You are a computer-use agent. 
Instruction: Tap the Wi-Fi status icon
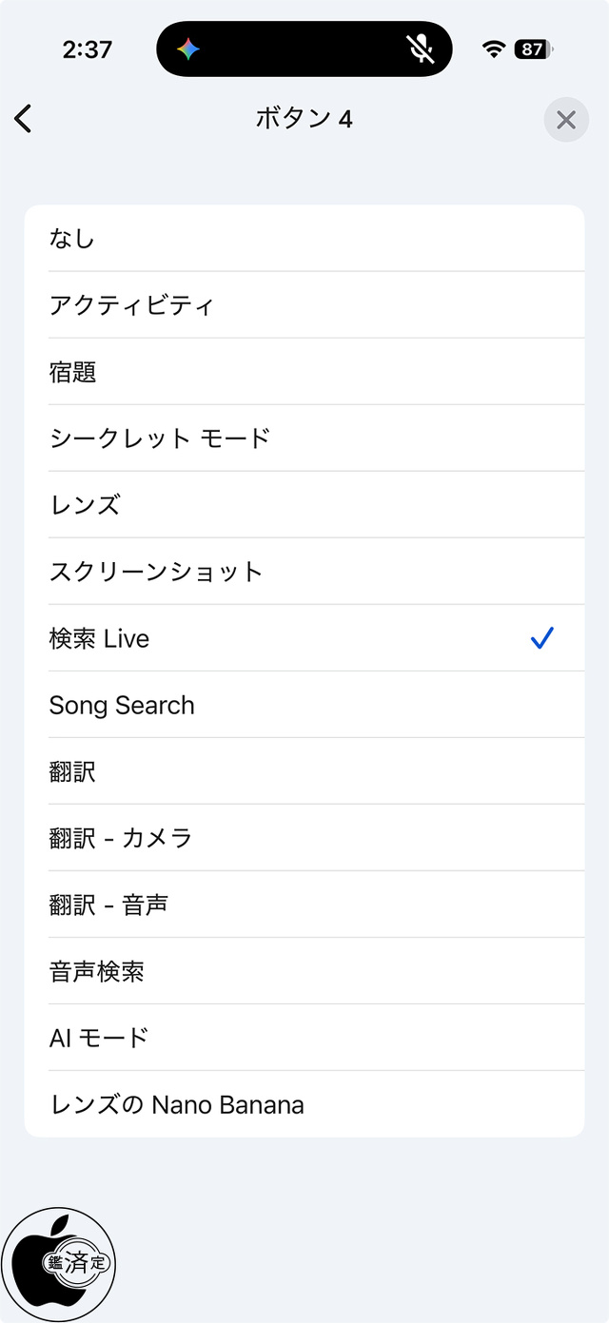point(493,48)
